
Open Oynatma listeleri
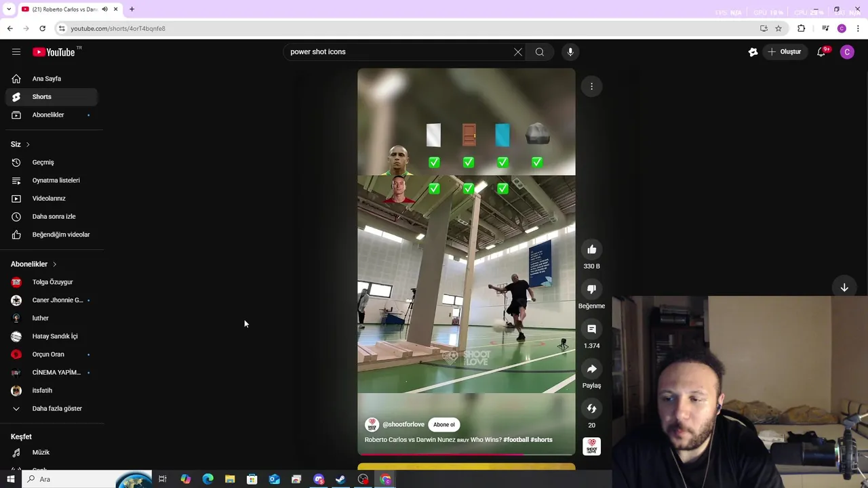pyautogui.click(x=52, y=180)
